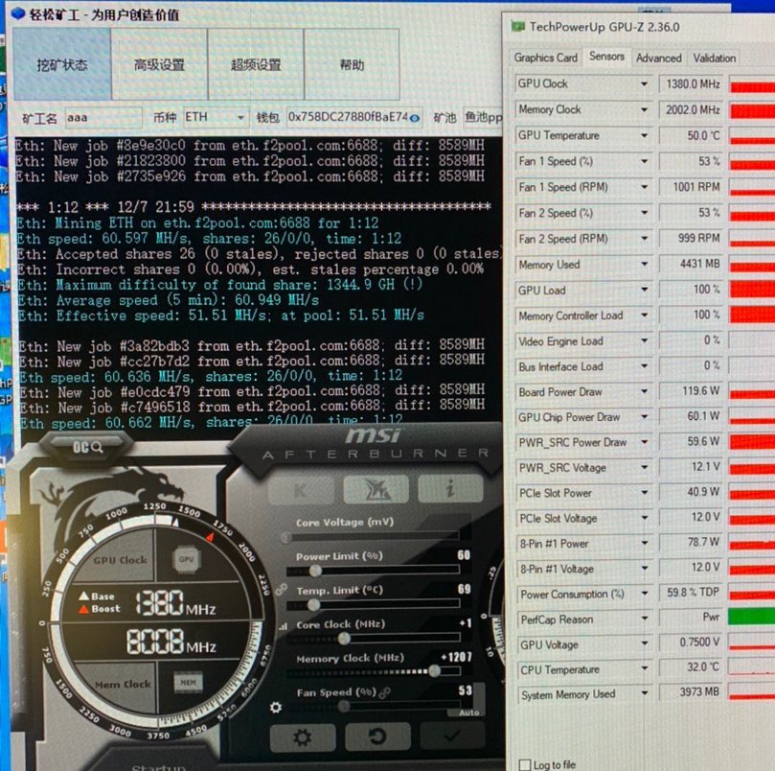This screenshot has height=771, width=775.
Task: Click the Afterburner reset button
Action: pyautogui.click(x=377, y=736)
